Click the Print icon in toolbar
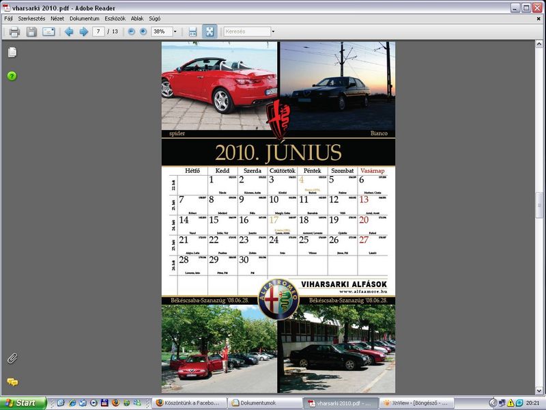 coord(14,31)
